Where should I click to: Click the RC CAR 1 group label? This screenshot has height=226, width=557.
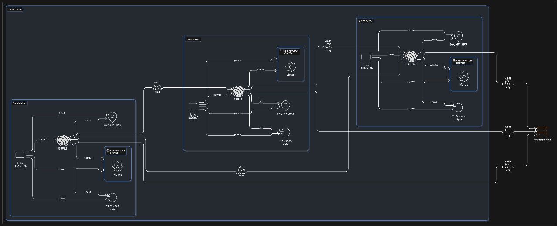point(20,103)
